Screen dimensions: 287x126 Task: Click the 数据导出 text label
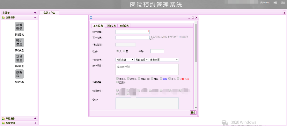19,82
